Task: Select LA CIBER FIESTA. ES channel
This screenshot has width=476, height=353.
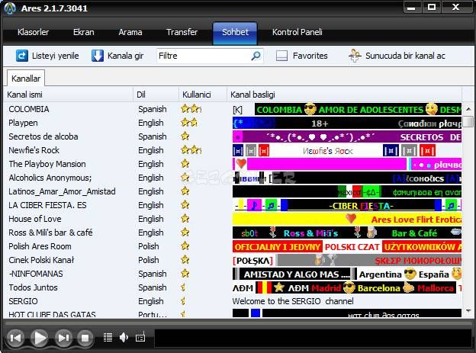Action: 47,205
